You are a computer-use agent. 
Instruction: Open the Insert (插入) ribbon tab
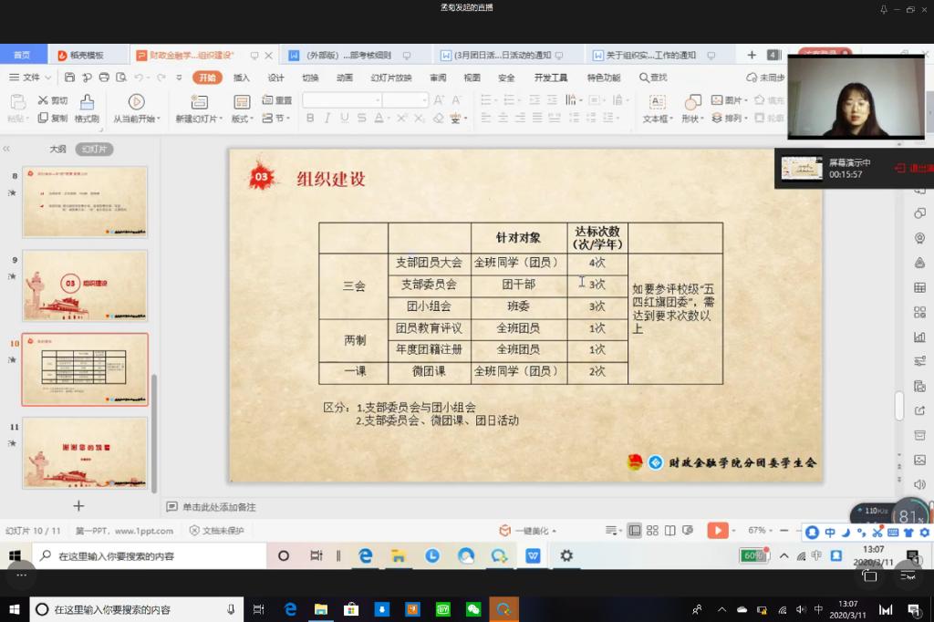coord(242,78)
